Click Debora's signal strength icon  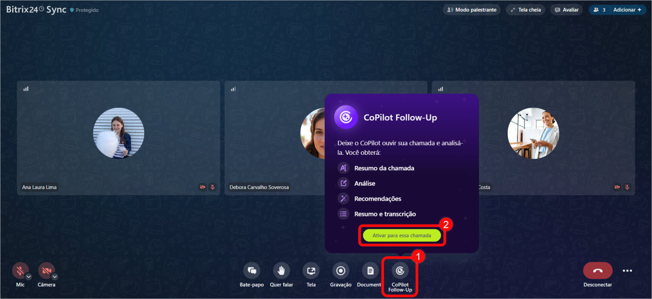(x=233, y=89)
